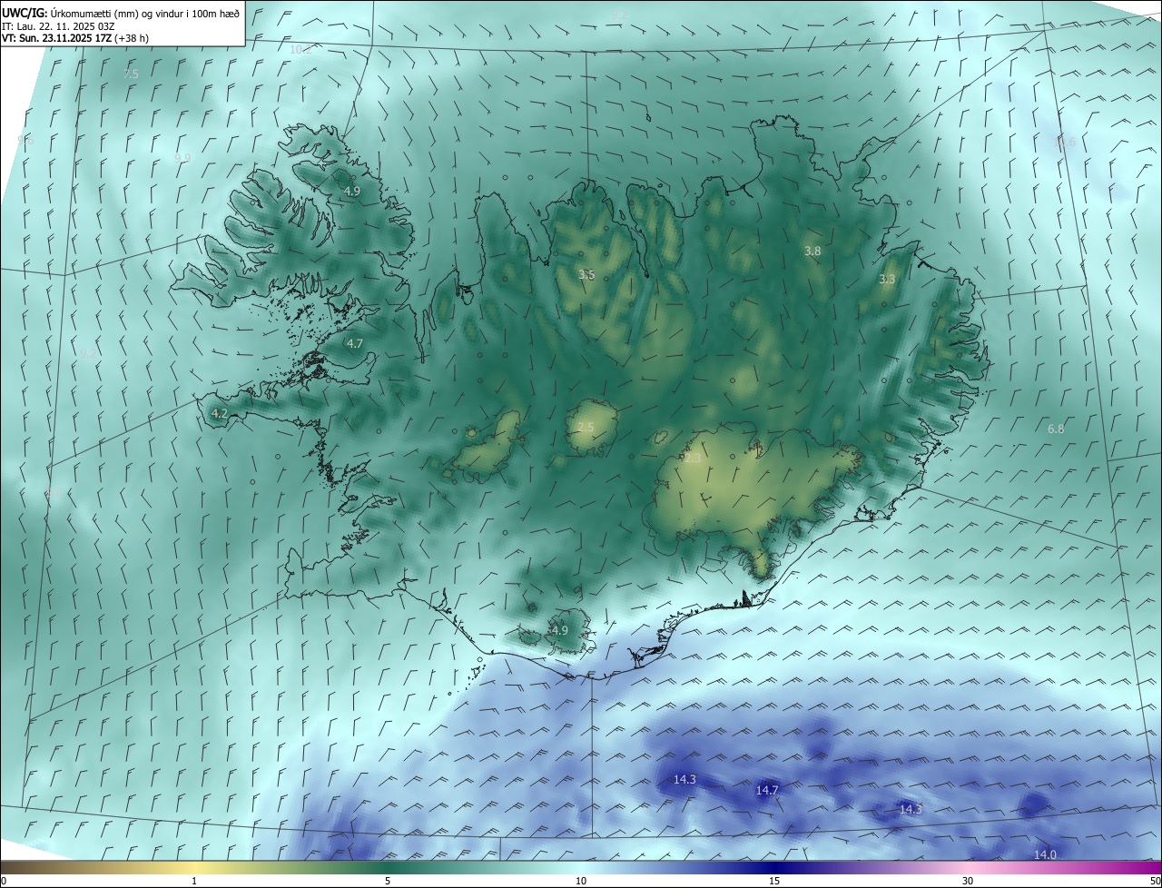Click the 3.5 value in north Iceland

[586, 274]
